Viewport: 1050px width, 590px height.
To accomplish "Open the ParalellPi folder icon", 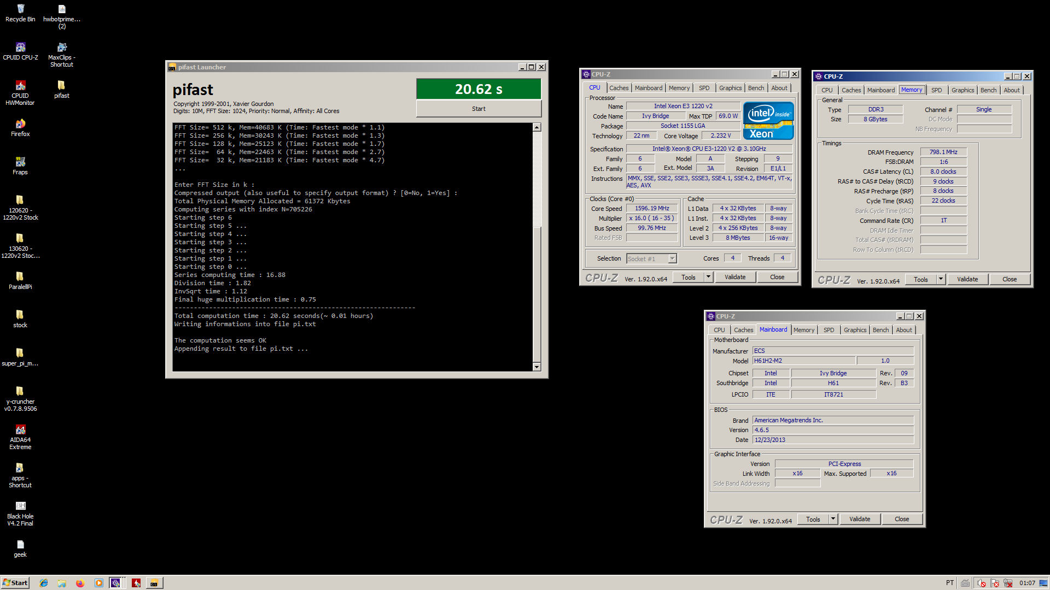I will click(x=20, y=281).
